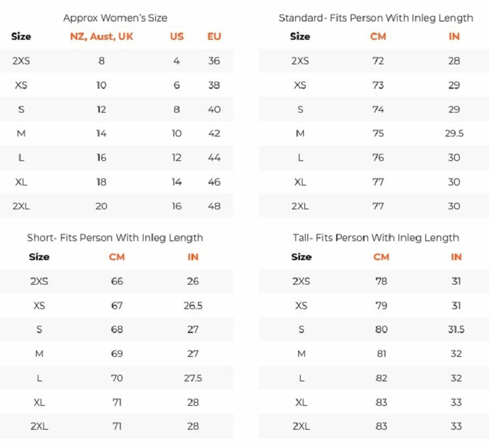Click the IN header in the Tall table
Screen dimensions: 489x448
click(x=456, y=257)
